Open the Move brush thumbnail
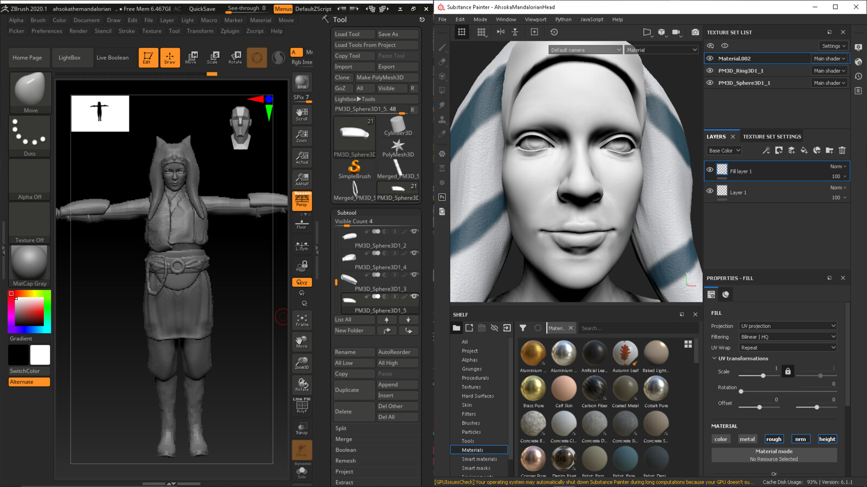Viewport: 867px width, 487px height. coord(30,93)
